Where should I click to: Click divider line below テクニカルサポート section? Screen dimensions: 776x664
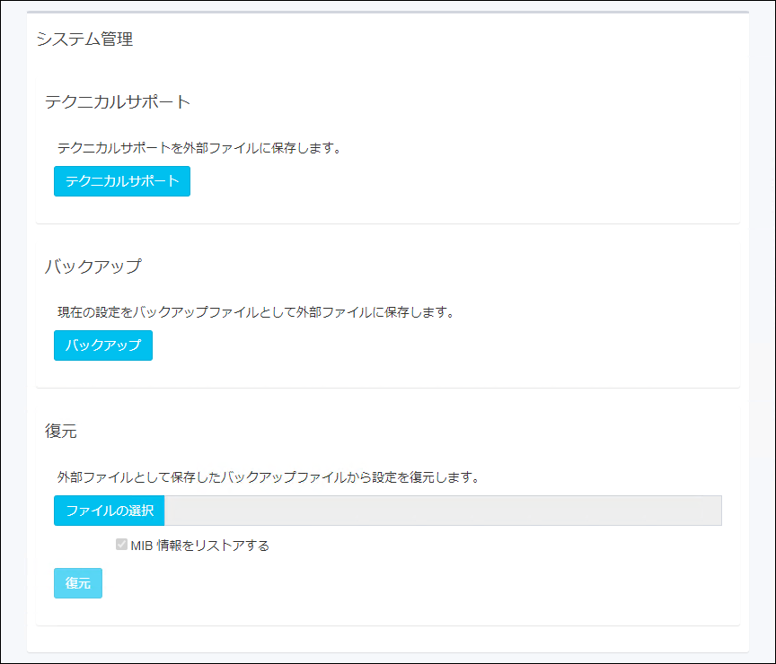click(x=387, y=223)
